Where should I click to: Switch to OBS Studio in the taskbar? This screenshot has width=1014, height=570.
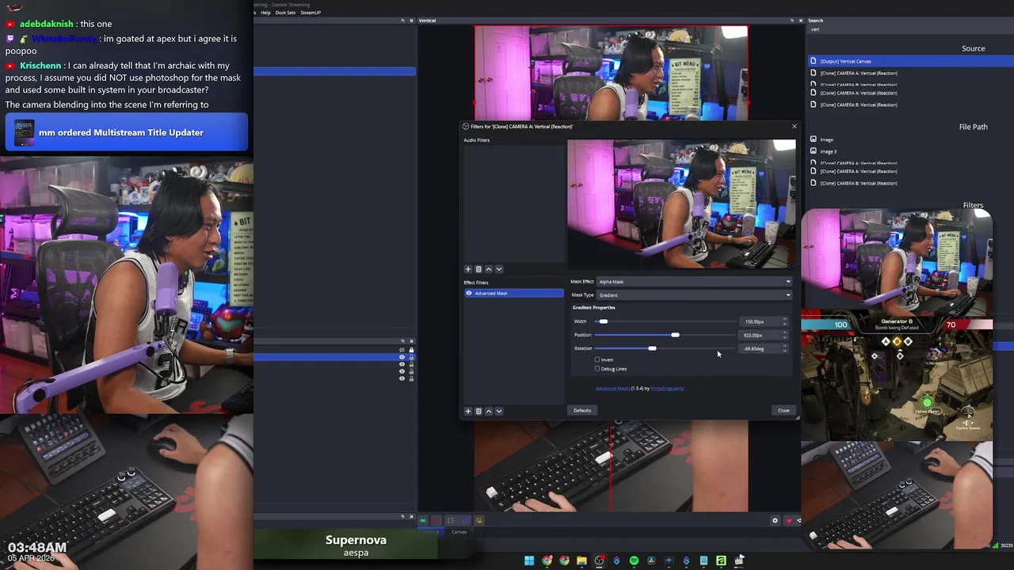pos(599,560)
